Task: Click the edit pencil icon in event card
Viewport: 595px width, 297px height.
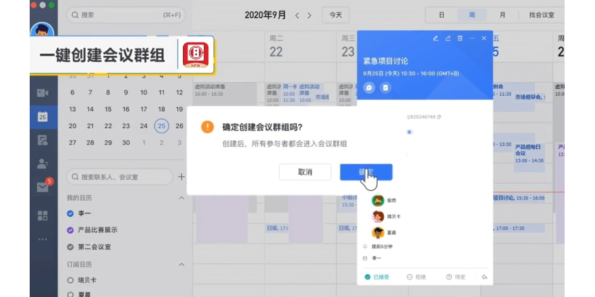Action: click(x=436, y=38)
